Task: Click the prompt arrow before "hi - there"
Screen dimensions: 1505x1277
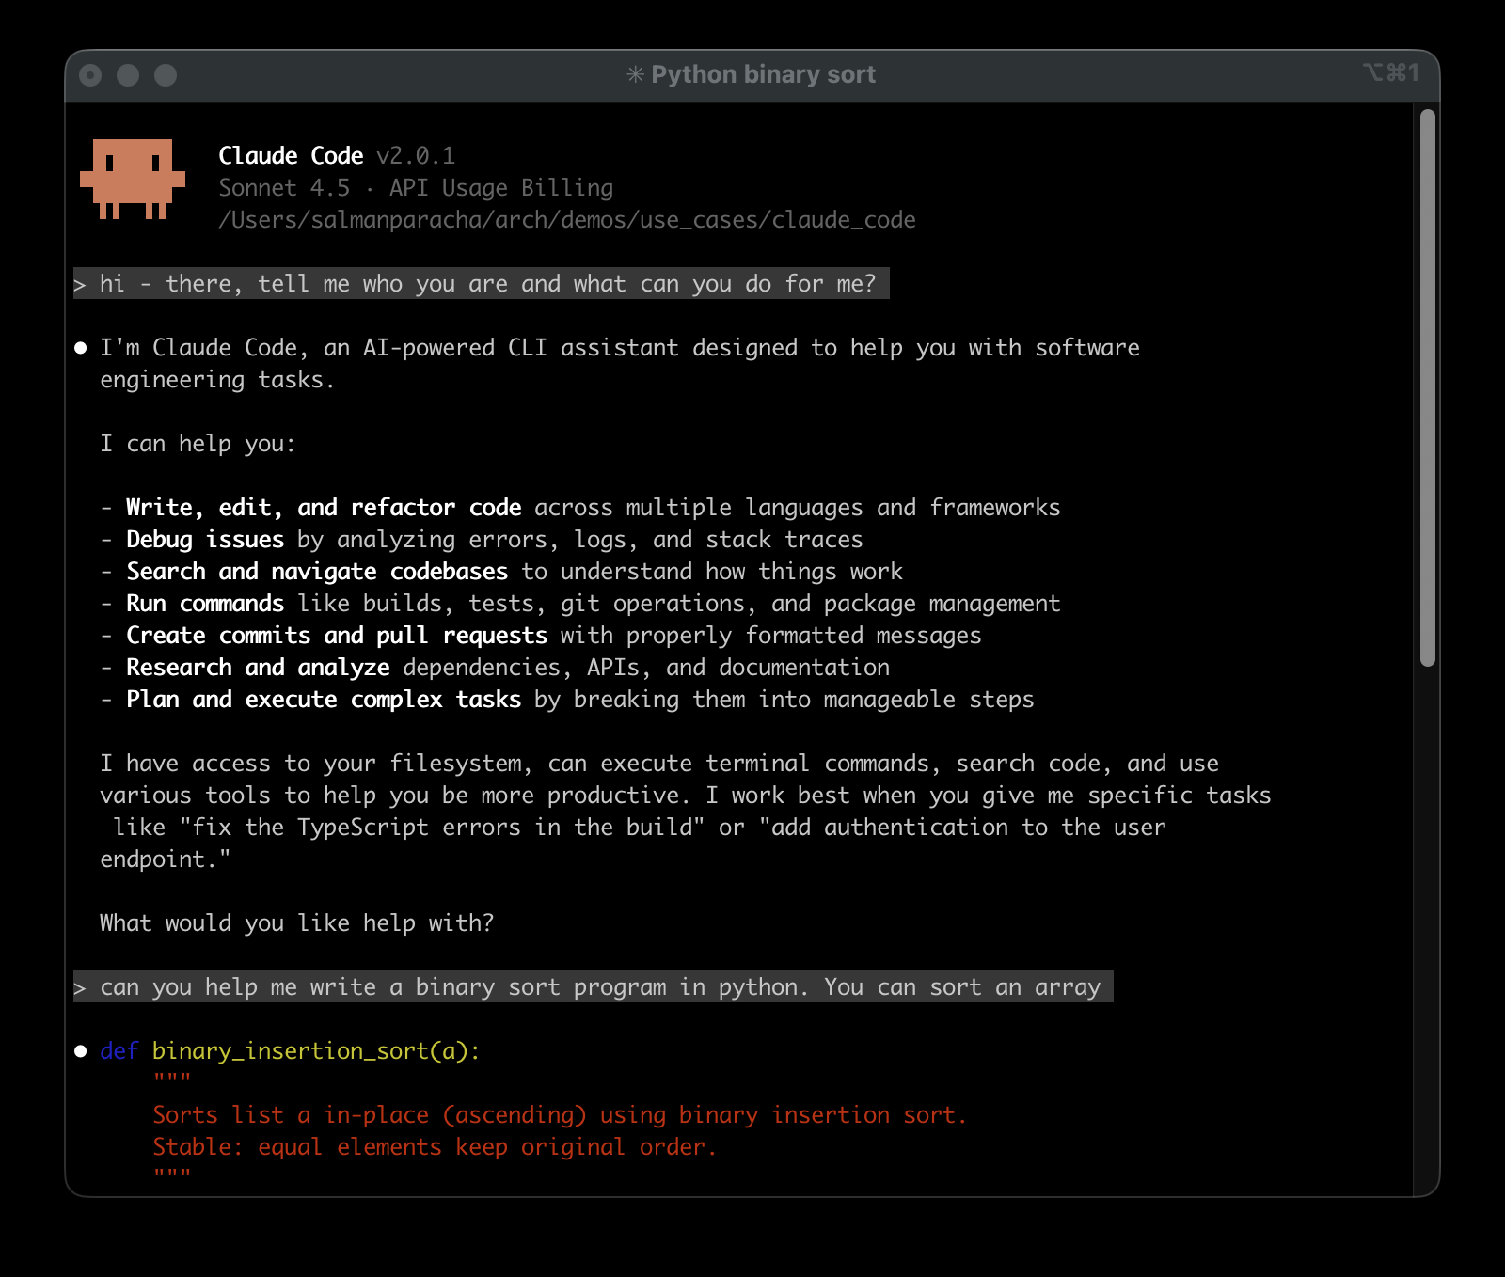Action: 81,284
